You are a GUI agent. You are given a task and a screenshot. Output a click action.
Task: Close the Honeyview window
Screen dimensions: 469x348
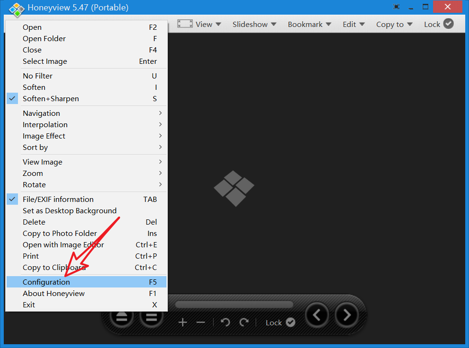pos(447,7)
